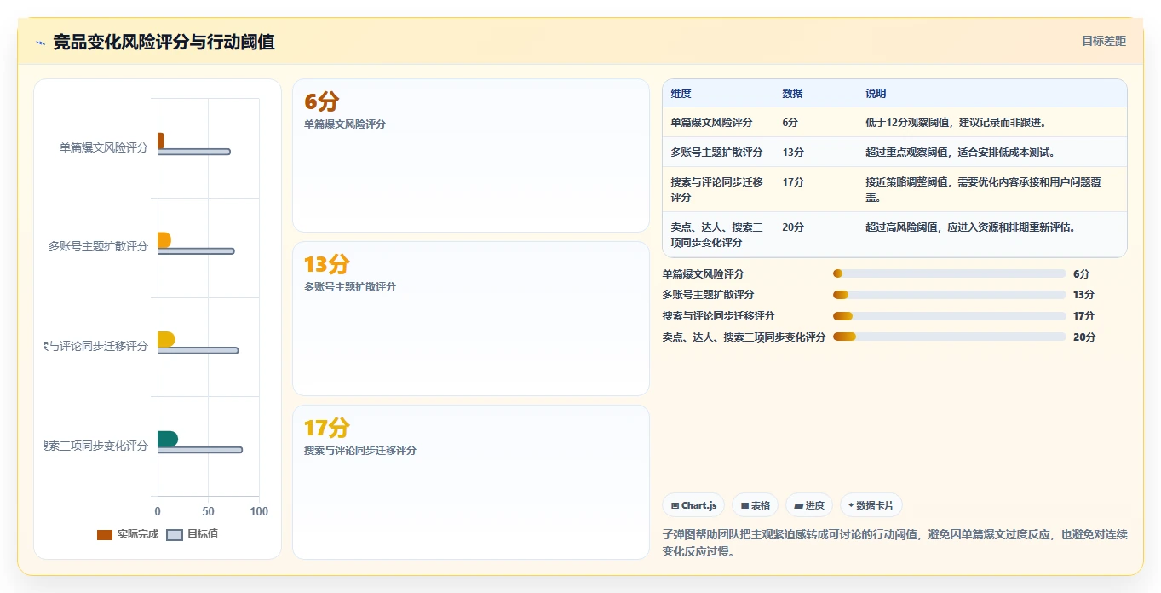Click the 20分 value in the table
Image resolution: width=1161 pixels, height=593 pixels.
click(792, 227)
